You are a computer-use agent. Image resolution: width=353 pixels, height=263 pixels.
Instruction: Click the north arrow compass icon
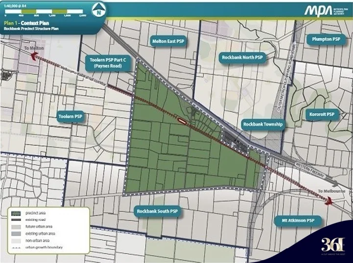pos(100,9)
